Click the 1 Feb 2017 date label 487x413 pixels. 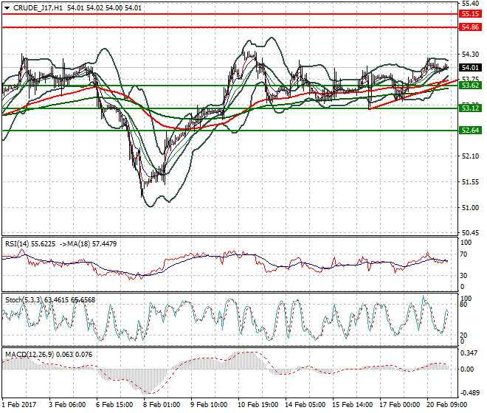21,405
